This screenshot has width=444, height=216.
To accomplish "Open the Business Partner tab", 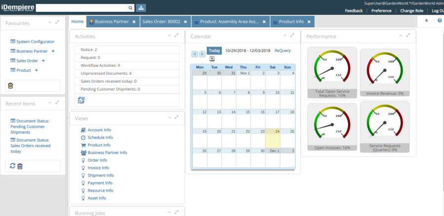I will pos(111,22).
